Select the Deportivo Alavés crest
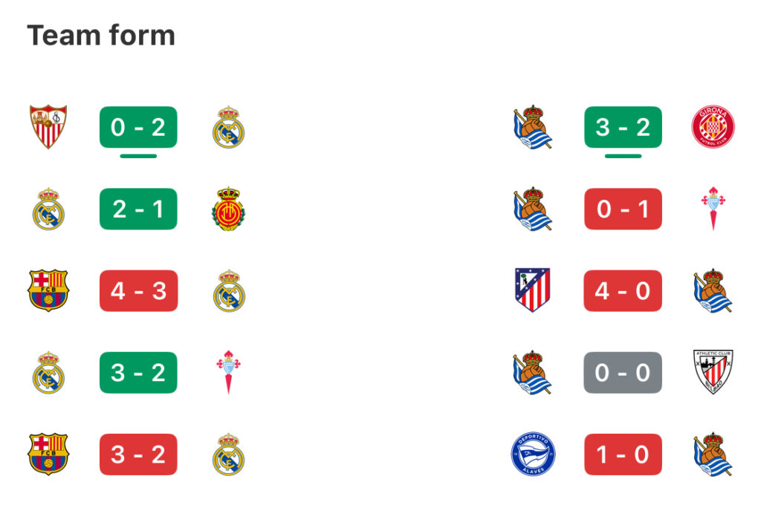Viewport: 761px width, 508px height. 533,454
